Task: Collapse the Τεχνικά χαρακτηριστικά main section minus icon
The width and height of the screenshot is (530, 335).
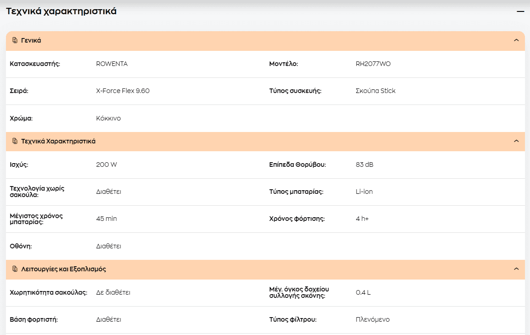Action: pos(520,12)
